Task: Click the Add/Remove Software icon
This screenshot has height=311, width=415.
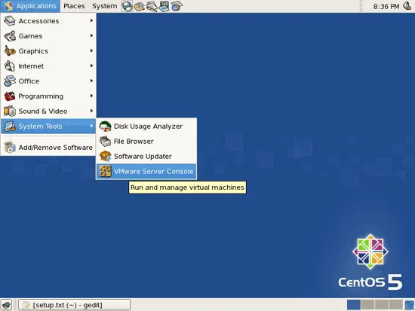Action: pos(10,148)
